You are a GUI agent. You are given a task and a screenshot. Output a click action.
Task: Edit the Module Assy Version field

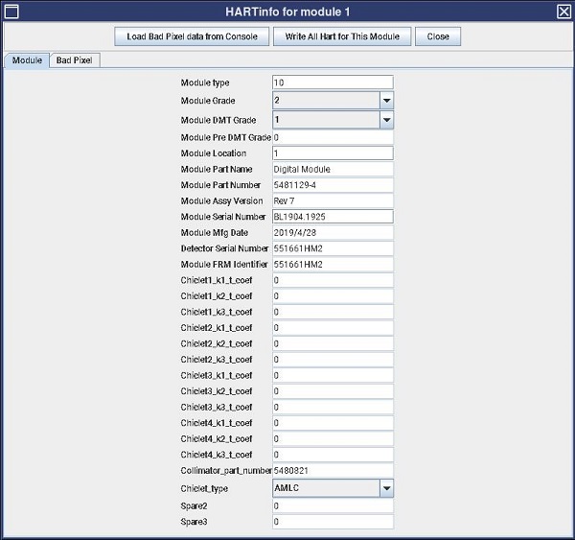[x=332, y=201]
